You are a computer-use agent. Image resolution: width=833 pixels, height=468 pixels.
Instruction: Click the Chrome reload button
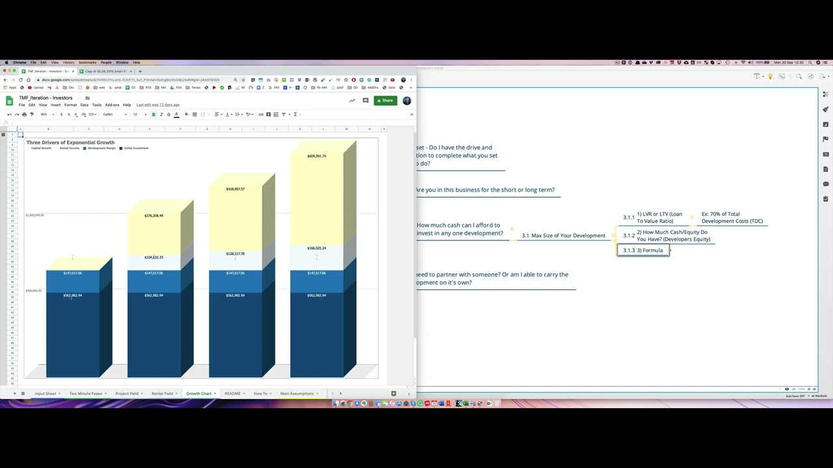tap(21, 80)
